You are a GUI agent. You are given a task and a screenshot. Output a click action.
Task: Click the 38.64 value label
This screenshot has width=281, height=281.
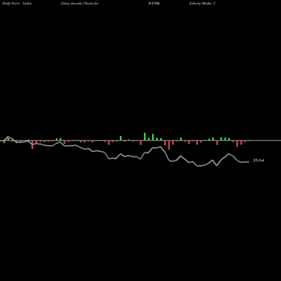[x=259, y=160]
